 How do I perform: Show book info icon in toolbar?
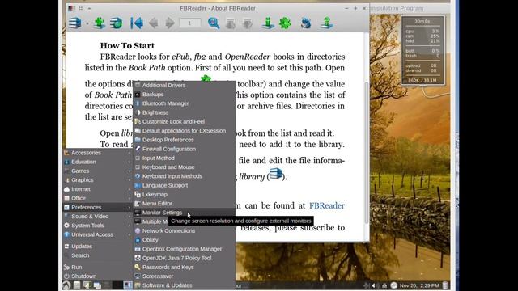click(x=268, y=23)
